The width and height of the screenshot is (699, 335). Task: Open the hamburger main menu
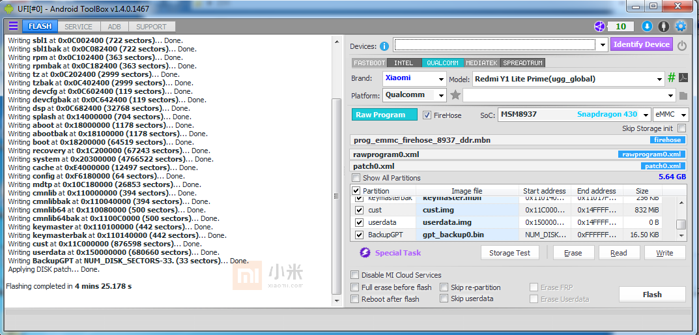click(13, 26)
